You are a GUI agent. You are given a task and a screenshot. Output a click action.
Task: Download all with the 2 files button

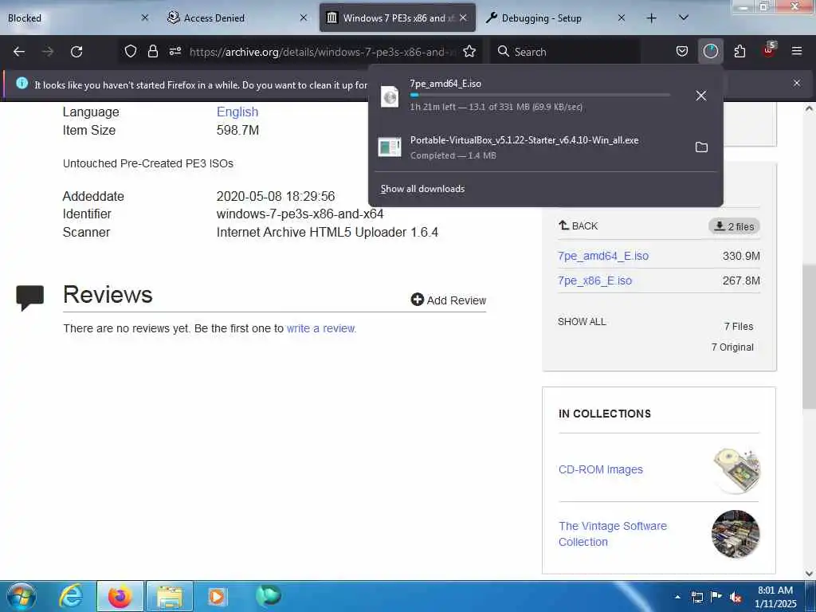click(x=734, y=226)
